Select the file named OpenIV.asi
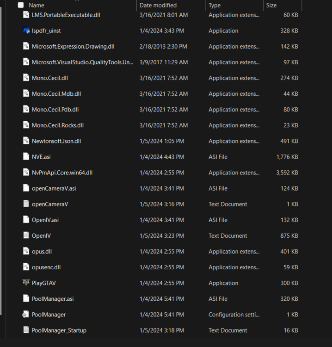This screenshot has width=332, height=347. point(45,220)
